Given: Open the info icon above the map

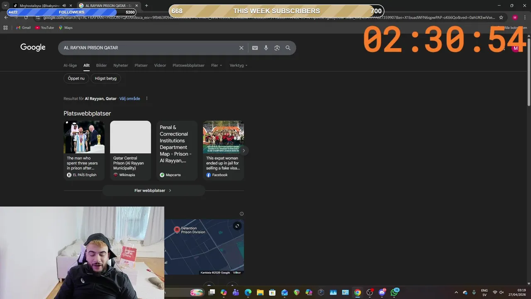Looking at the screenshot, I should (241, 214).
